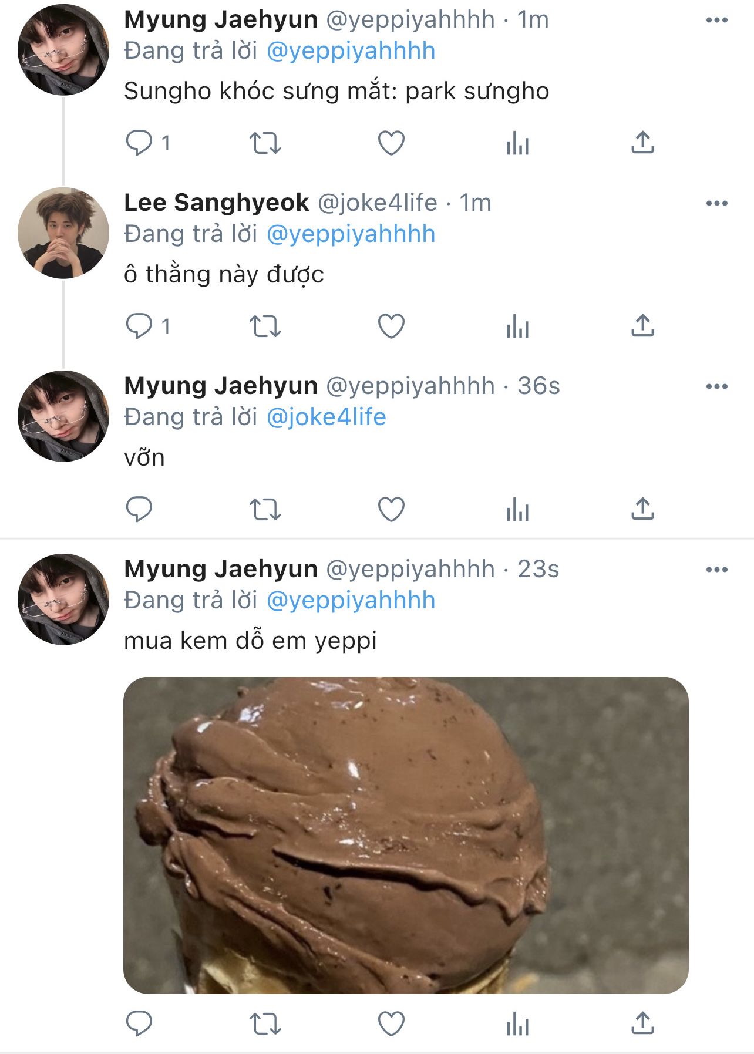The image size is (754, 1054).
Task: Like the 'vỗn' tweet
Action: [391, 509]
